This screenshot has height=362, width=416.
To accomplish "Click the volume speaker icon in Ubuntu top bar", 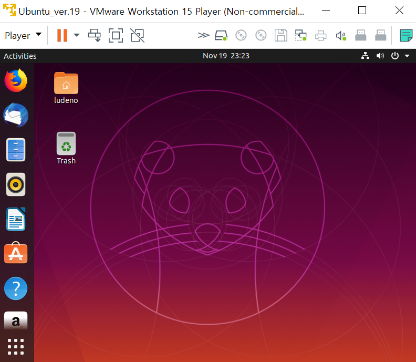I will point(380,56).
